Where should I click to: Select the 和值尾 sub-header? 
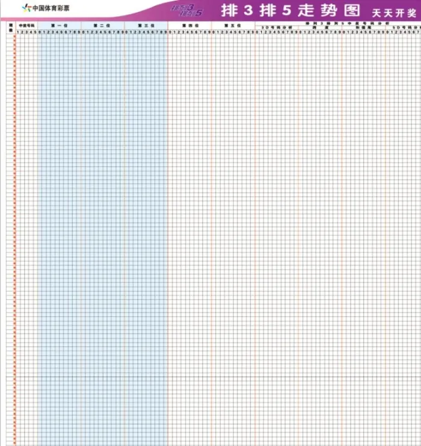tap(363, 28)
